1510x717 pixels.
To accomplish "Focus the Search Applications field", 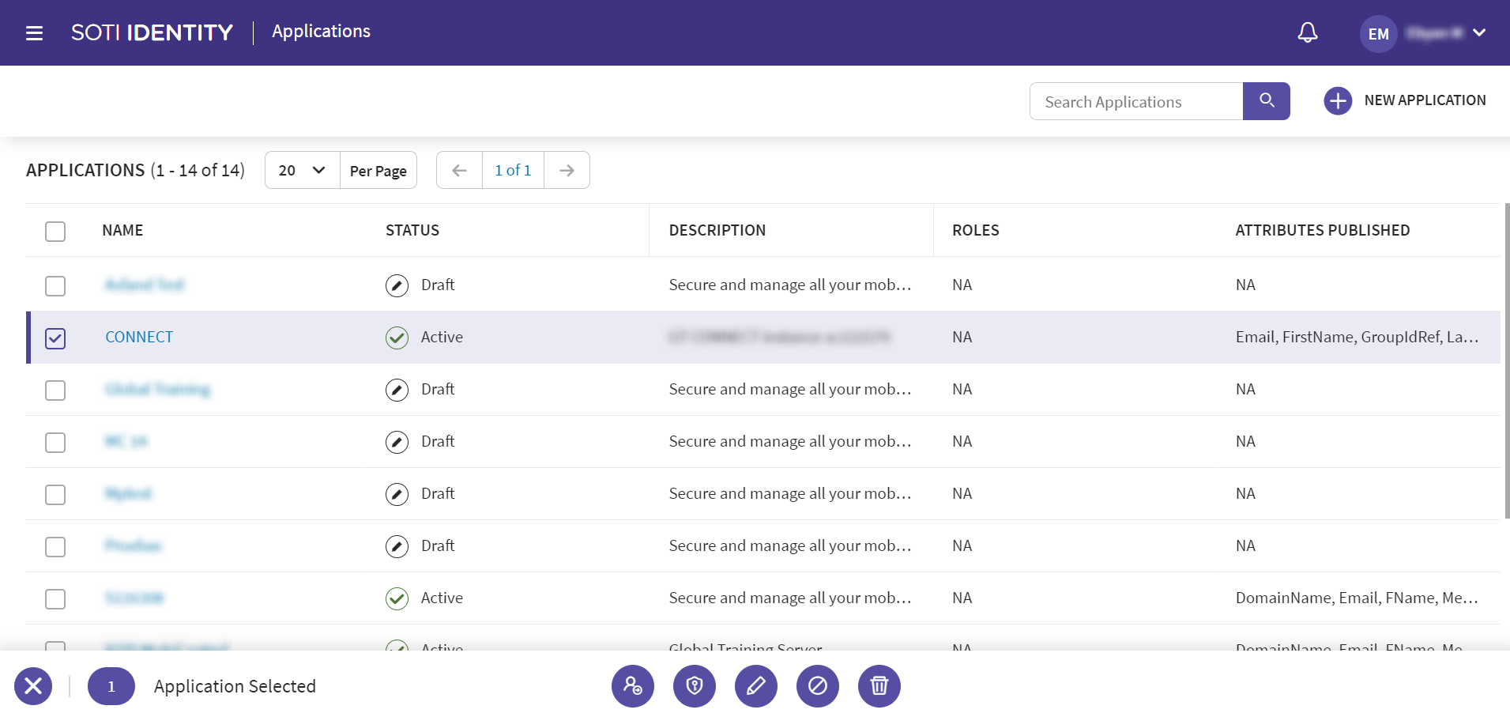I will 1136,101.
